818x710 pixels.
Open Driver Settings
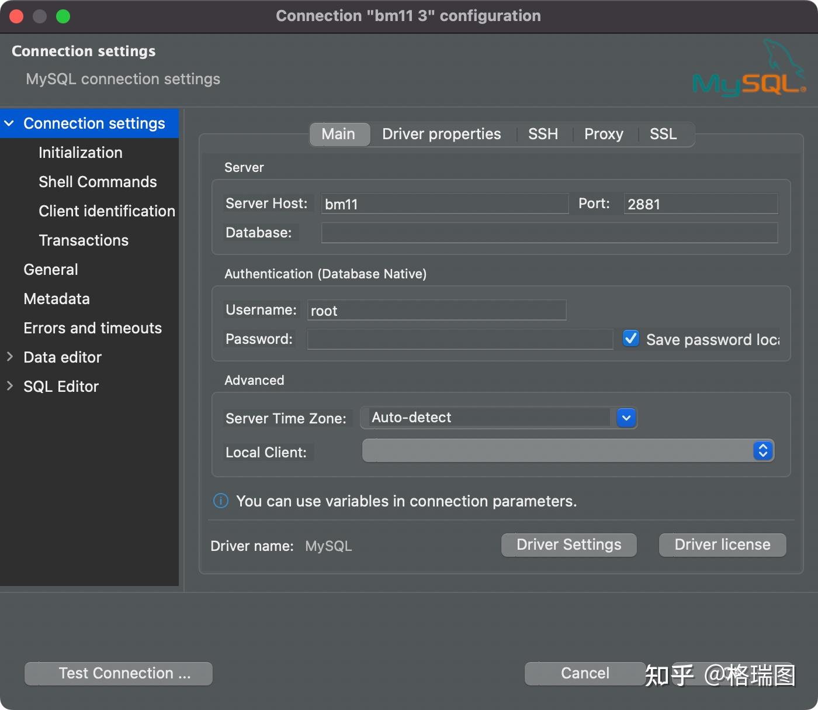click(x=569, y=544)
